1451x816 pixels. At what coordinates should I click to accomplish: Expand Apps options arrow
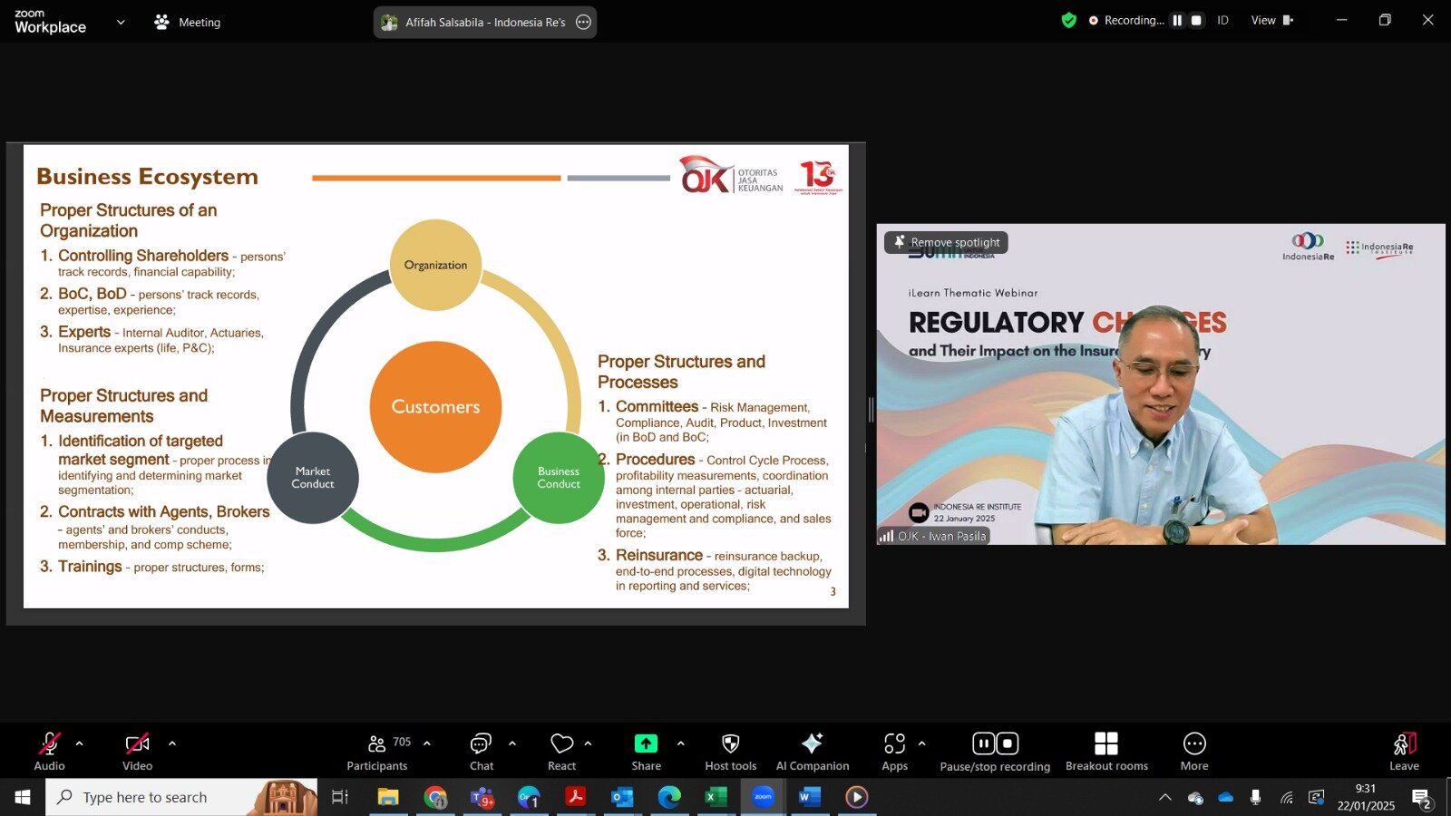[x=922, y=743]
